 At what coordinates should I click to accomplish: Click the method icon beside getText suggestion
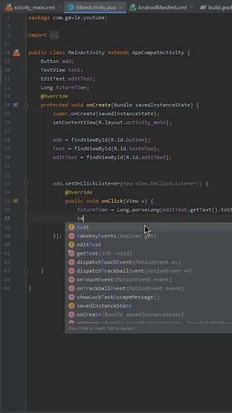point(72,254)
